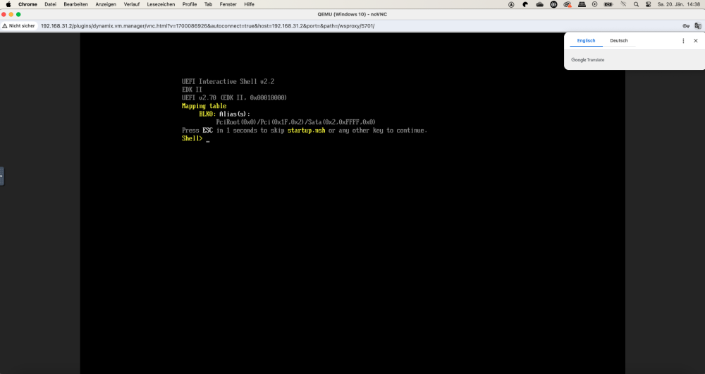The height and width of the screenshot is (374, 705).
Task: Open the Verlauf menu
Action: coord(132,4)
